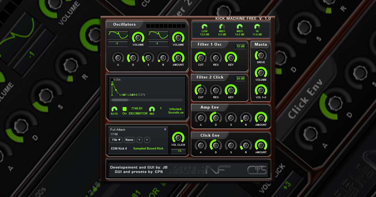The height and width of the screenshot is (197, 376).
Task: Click the Click Env S knob
Action: point(231,145)
